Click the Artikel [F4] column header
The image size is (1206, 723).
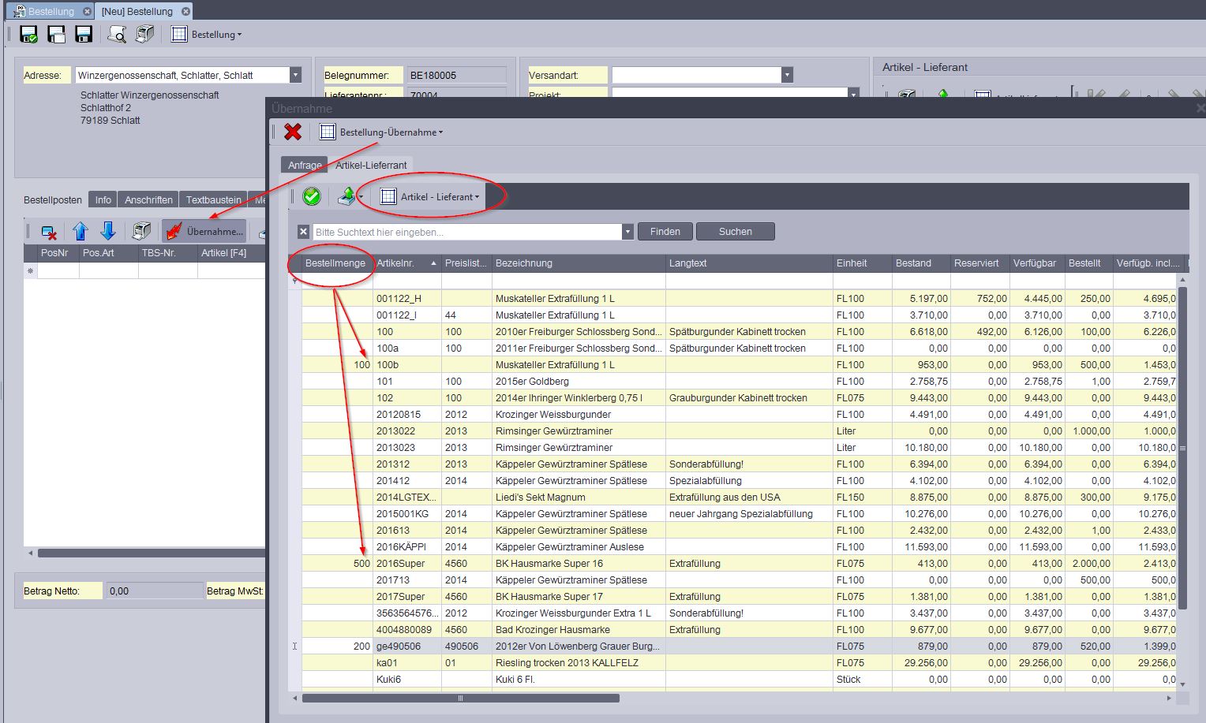tap(231, 253)
